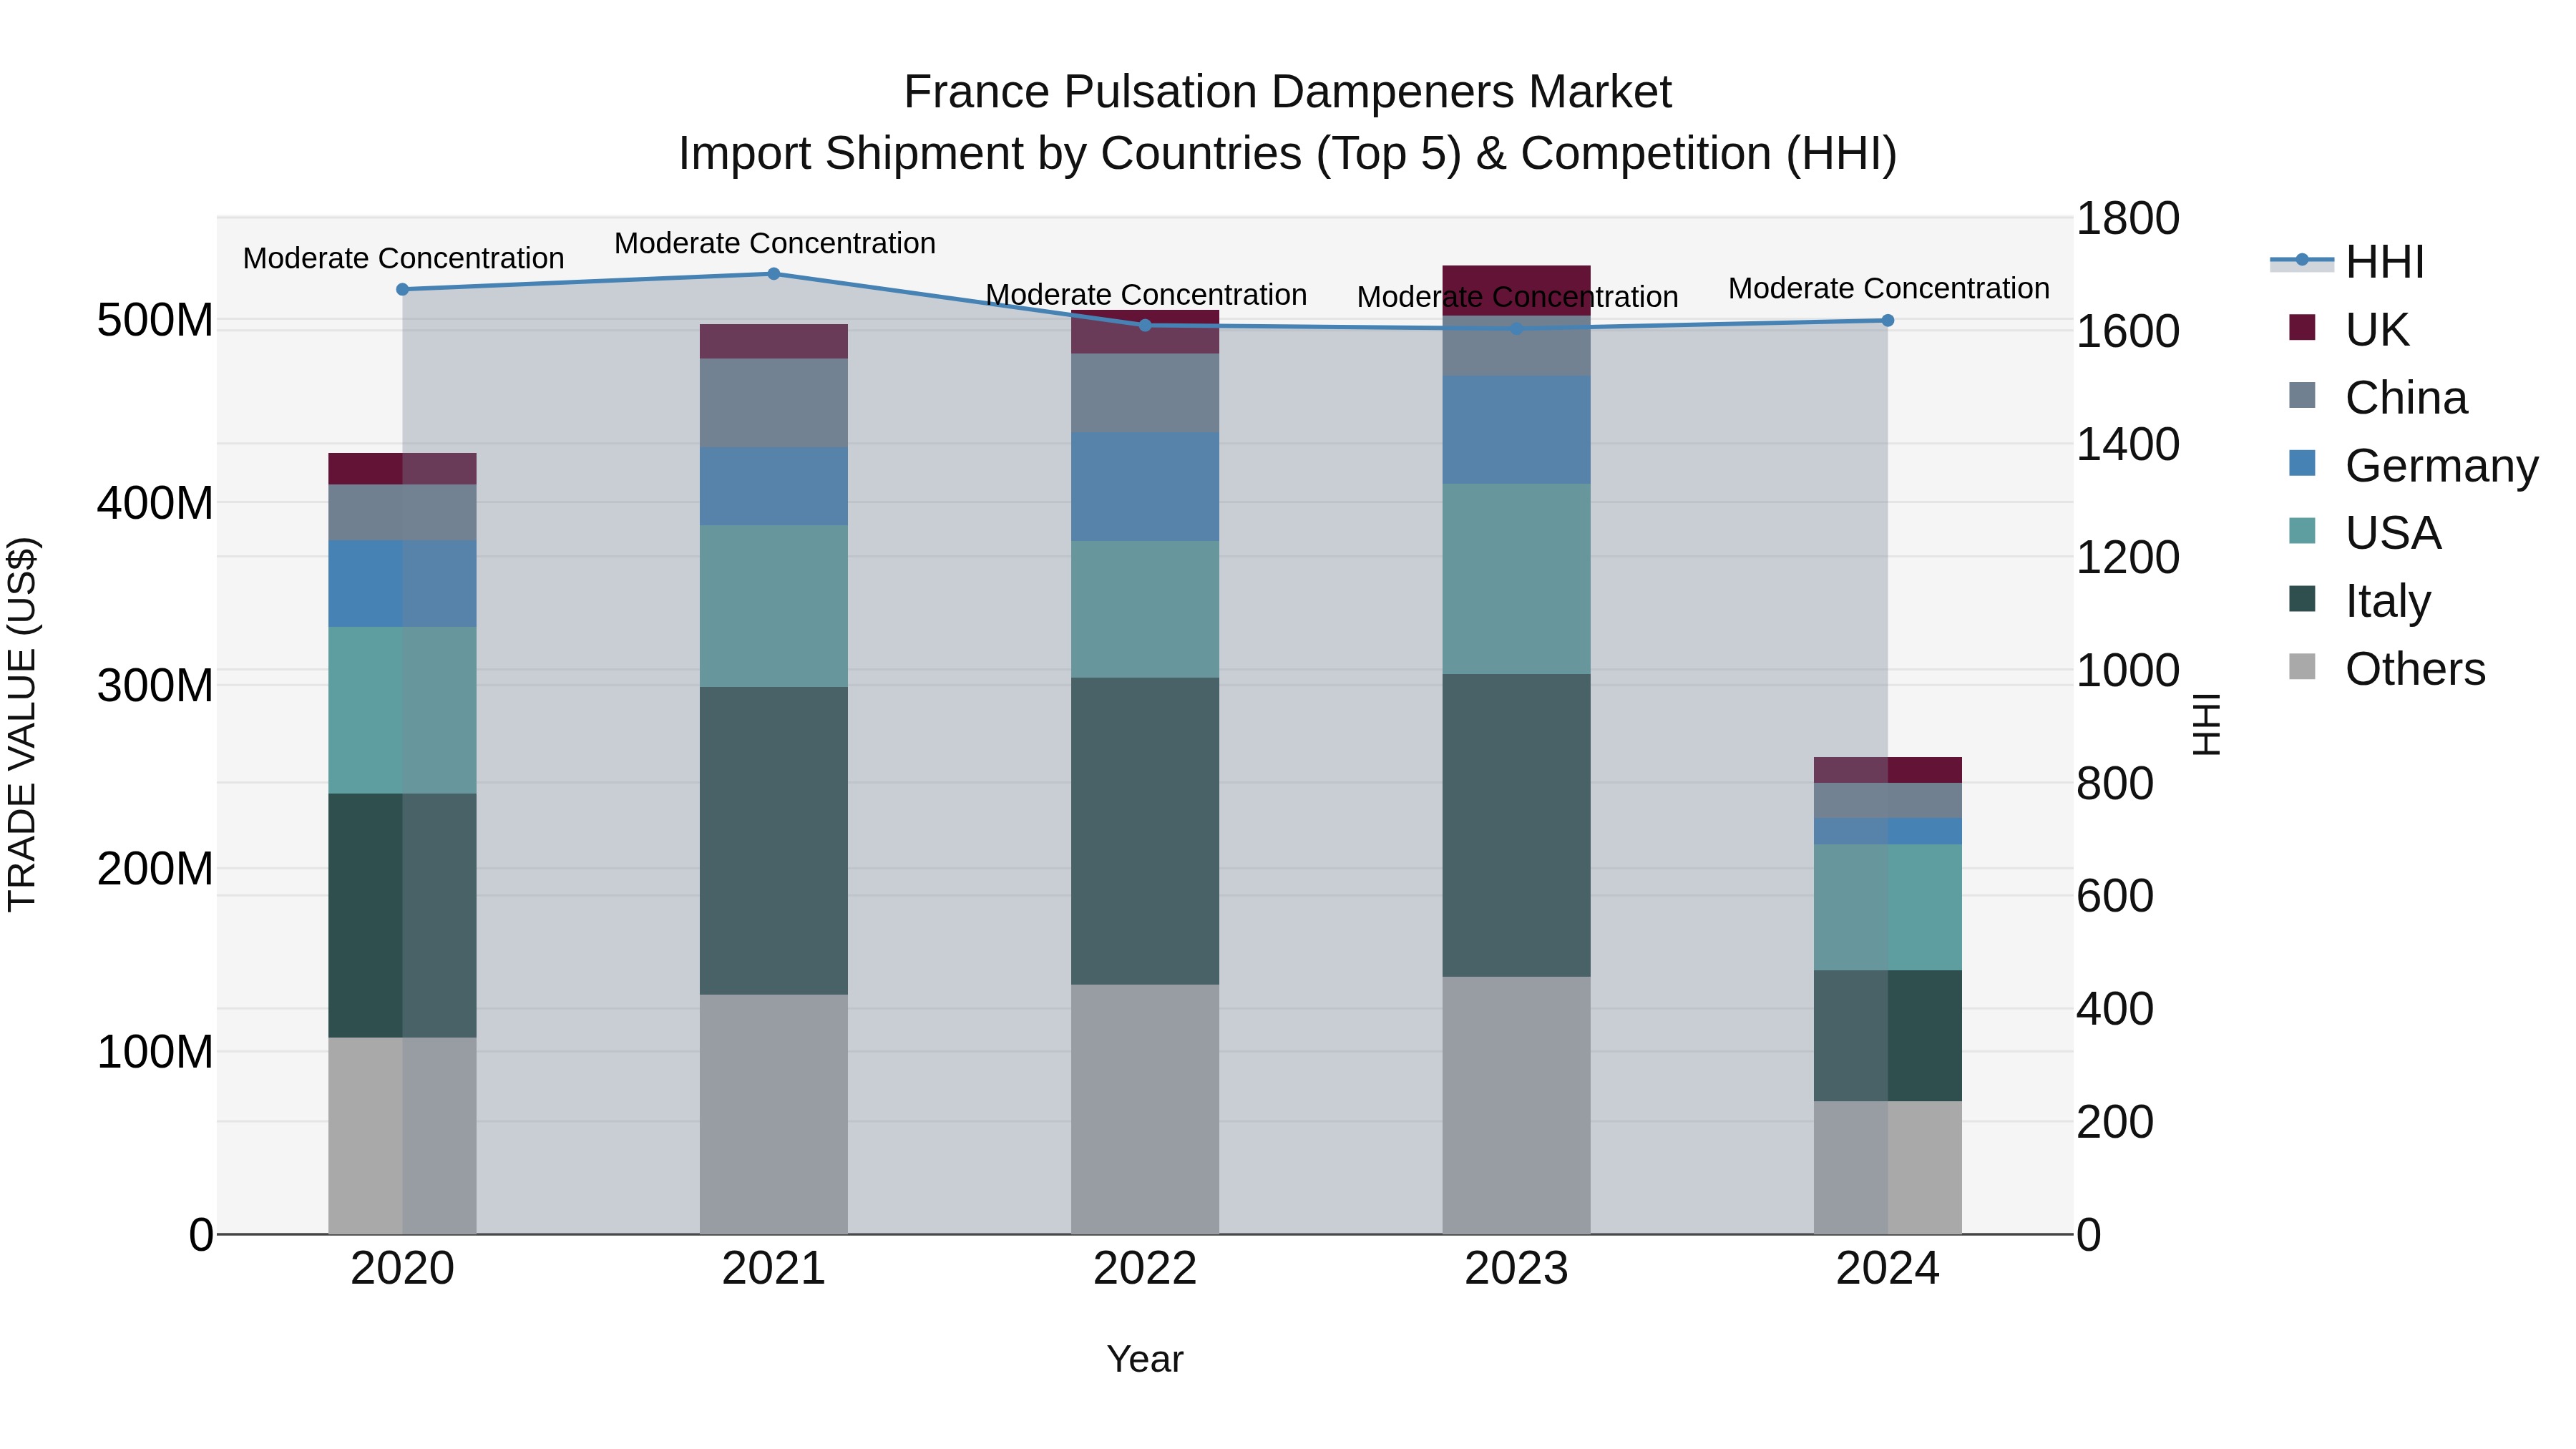Click the Moderate Concentration annotation above 2021
This screenshot has width=2576, height=1449.
[775, 243]
